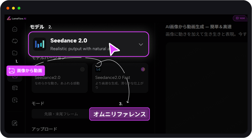
Task: Click the yellow minimize window button
Action: [x=13, y=8]
